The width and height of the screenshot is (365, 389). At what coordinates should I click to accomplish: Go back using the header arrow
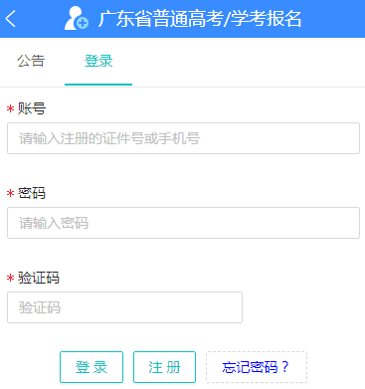(11, 19)
